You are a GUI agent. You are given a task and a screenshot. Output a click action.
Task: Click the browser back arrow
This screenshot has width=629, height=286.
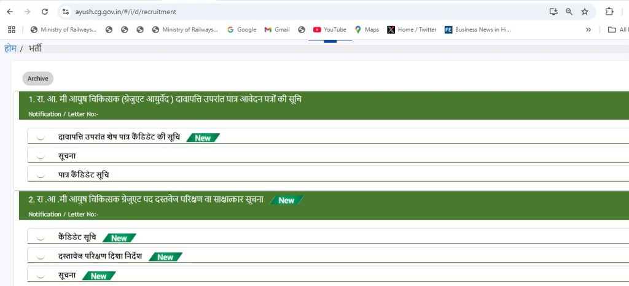(10, 12)
